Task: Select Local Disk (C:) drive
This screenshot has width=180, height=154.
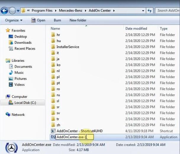Action: [22, 103]
